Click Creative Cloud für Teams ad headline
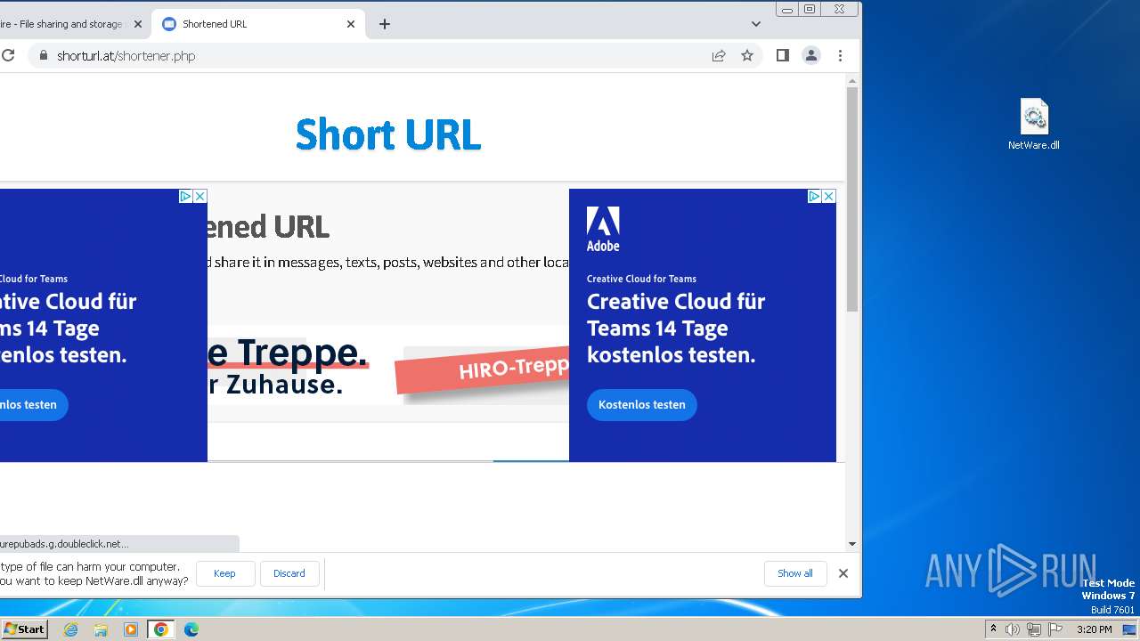 pos(676,328)
